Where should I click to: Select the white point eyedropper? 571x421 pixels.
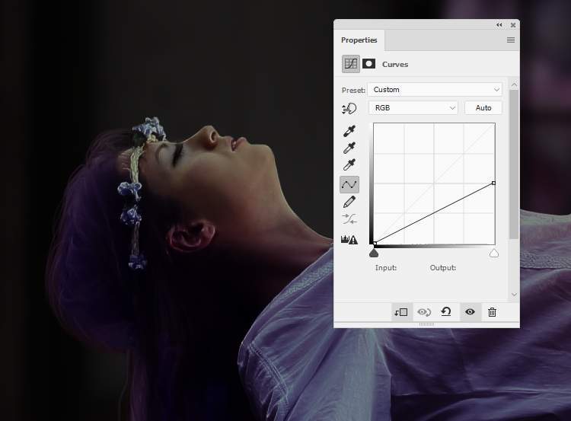click(x=349, y=165)
